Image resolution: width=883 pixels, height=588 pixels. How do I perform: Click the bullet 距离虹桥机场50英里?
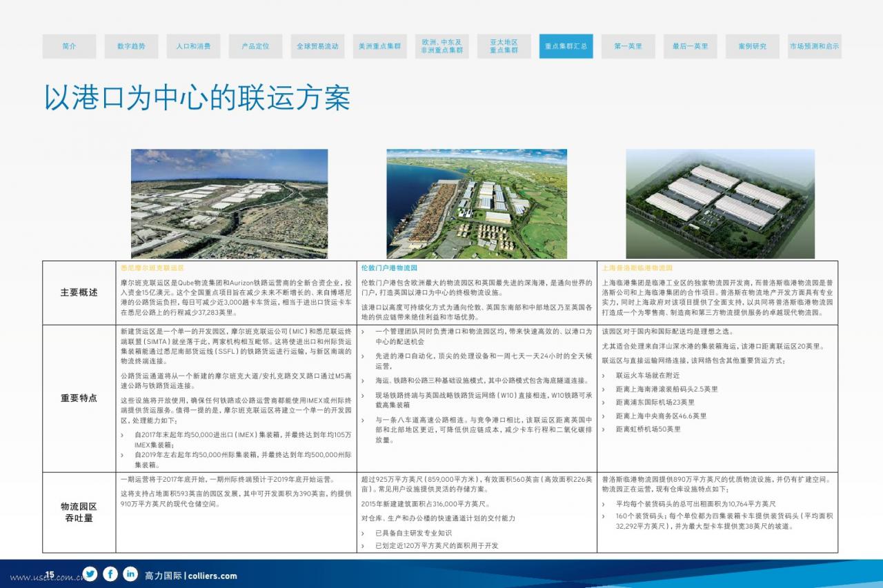click(x=648, y=429)
